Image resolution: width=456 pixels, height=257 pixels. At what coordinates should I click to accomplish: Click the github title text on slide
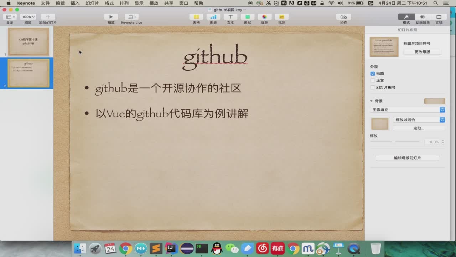coord(215,57)
